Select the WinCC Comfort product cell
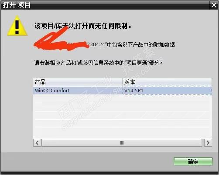This screenshot has height=175, width=219. point(78,91)
